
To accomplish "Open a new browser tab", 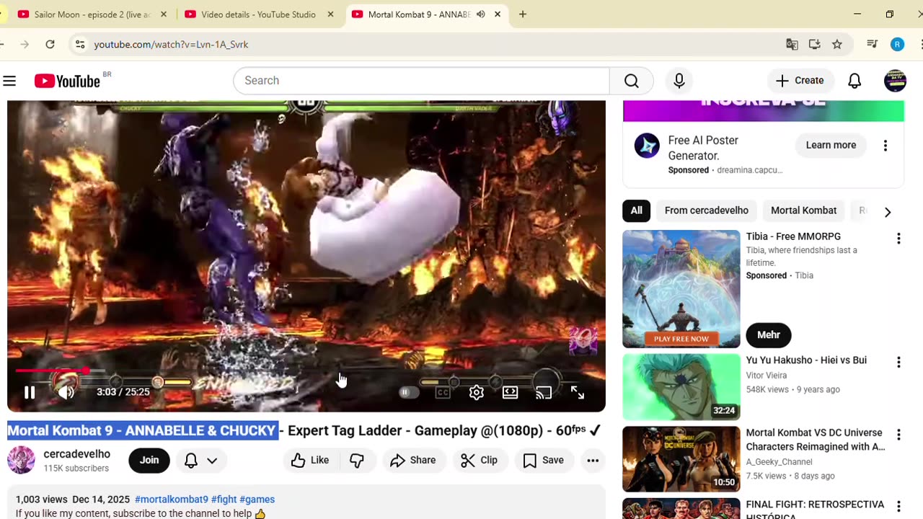I will click(x=523, y=14).
